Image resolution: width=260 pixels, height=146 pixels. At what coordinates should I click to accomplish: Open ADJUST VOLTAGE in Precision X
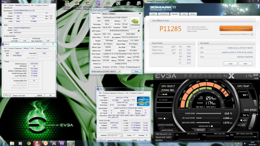click(166, 125)
